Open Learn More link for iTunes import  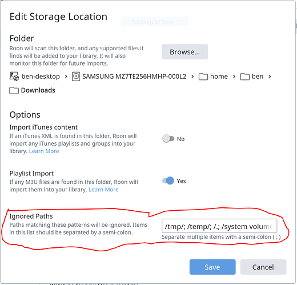(44, 151)
